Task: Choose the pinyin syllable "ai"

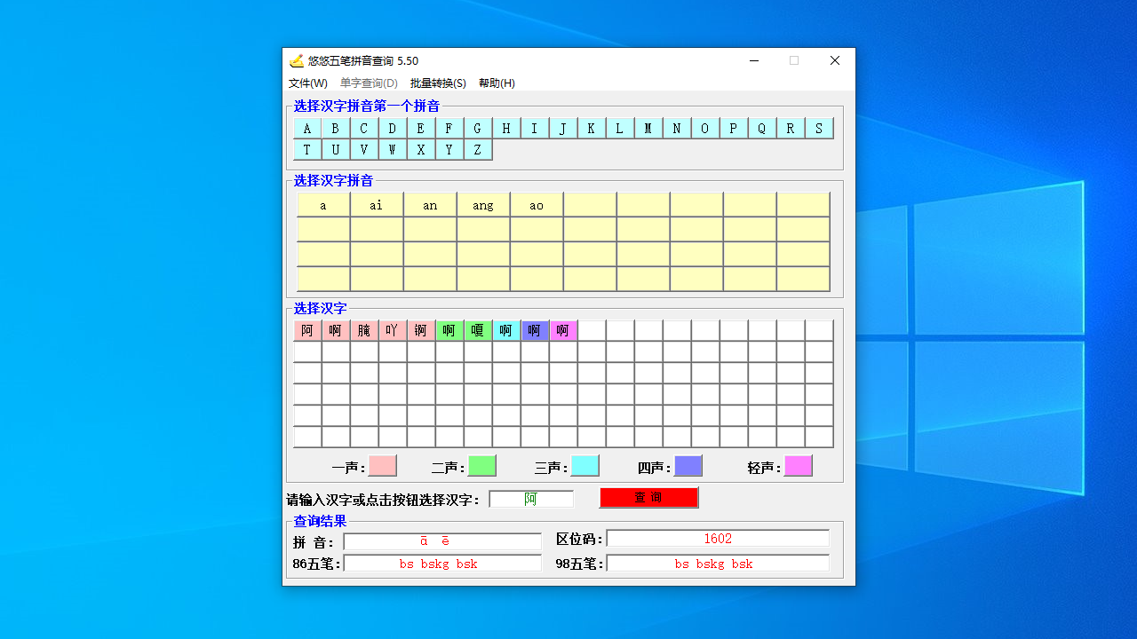Action: pos(376,205)
